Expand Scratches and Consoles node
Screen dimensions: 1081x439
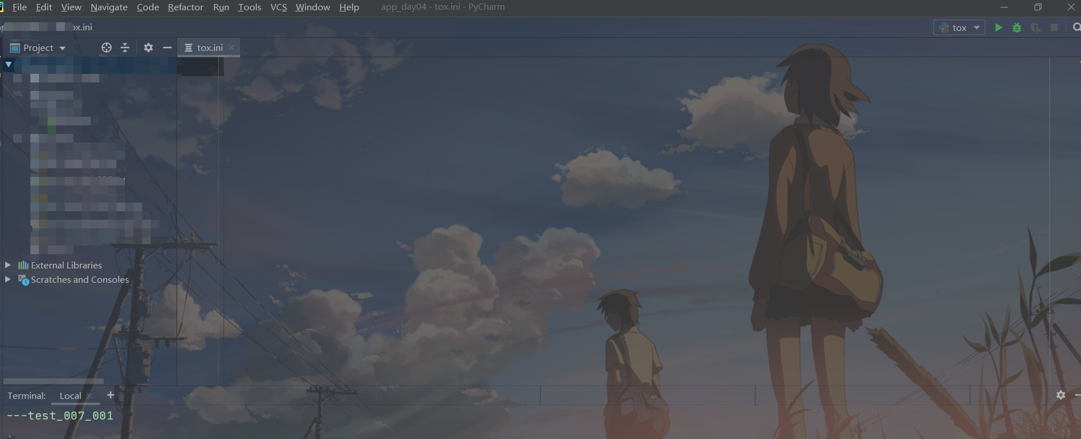click(7, 279)
